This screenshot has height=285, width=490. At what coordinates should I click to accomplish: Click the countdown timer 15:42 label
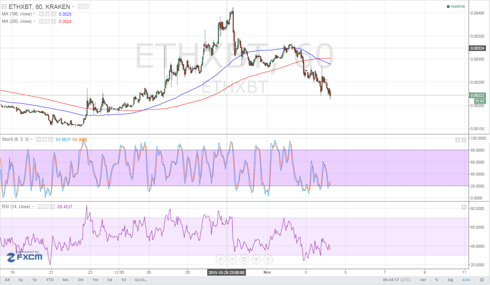[x=480, y=101]
